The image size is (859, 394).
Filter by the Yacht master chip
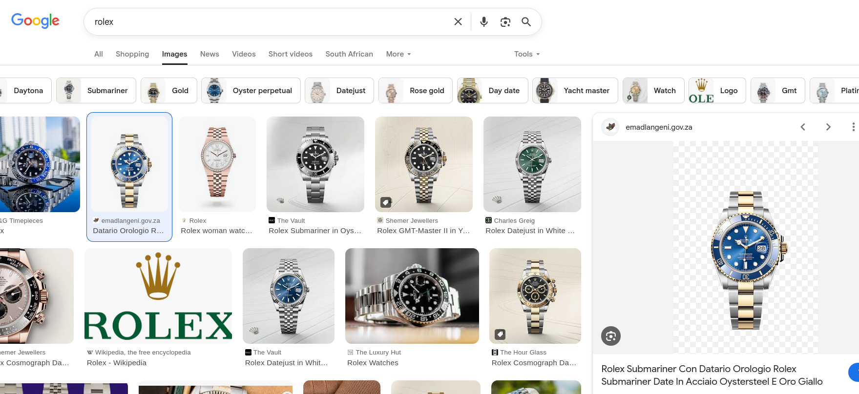tap(575, 91)
